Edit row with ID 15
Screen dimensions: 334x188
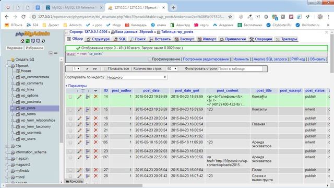coord(79,110)
